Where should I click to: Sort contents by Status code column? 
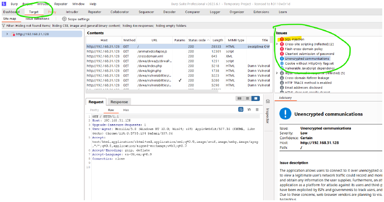198,40
